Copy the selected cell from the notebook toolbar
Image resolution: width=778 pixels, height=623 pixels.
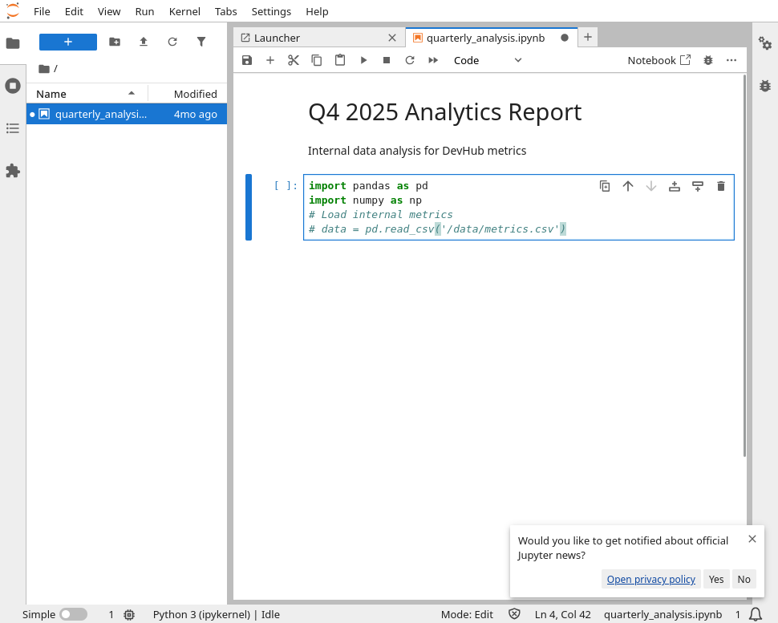pyautogui.click(x=317, y=60)
